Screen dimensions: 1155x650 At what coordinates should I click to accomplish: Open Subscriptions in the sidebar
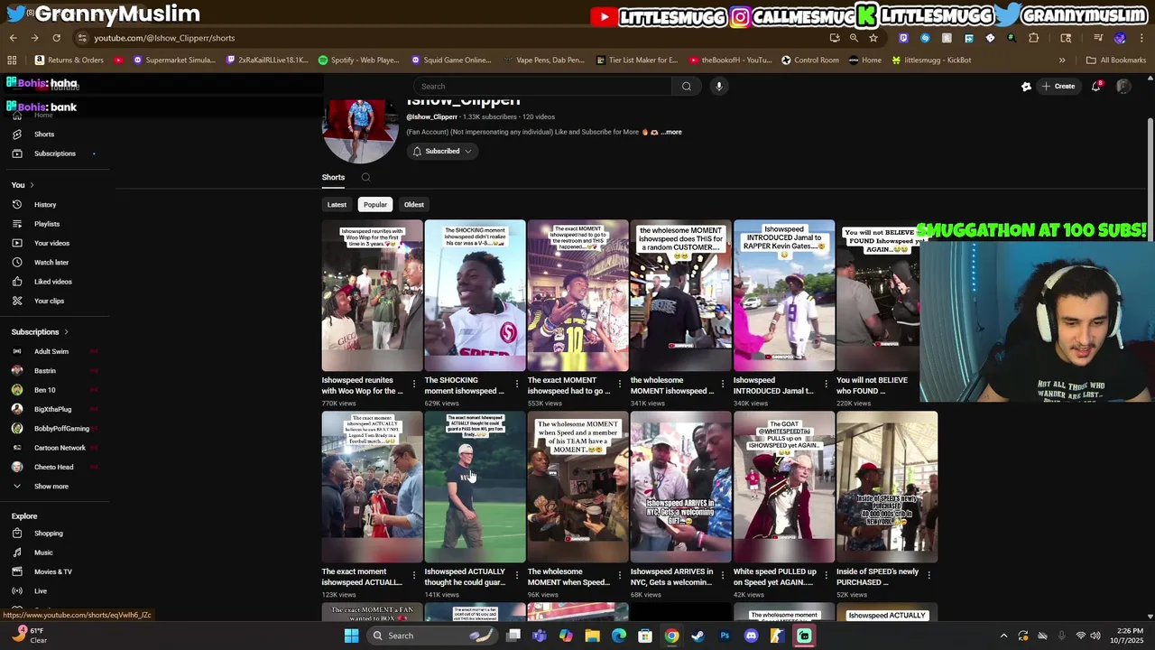pos(54,153)
